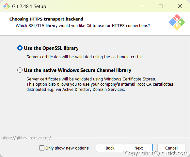
Task: Click the large Git logo in the header
Action: [177, 22]
